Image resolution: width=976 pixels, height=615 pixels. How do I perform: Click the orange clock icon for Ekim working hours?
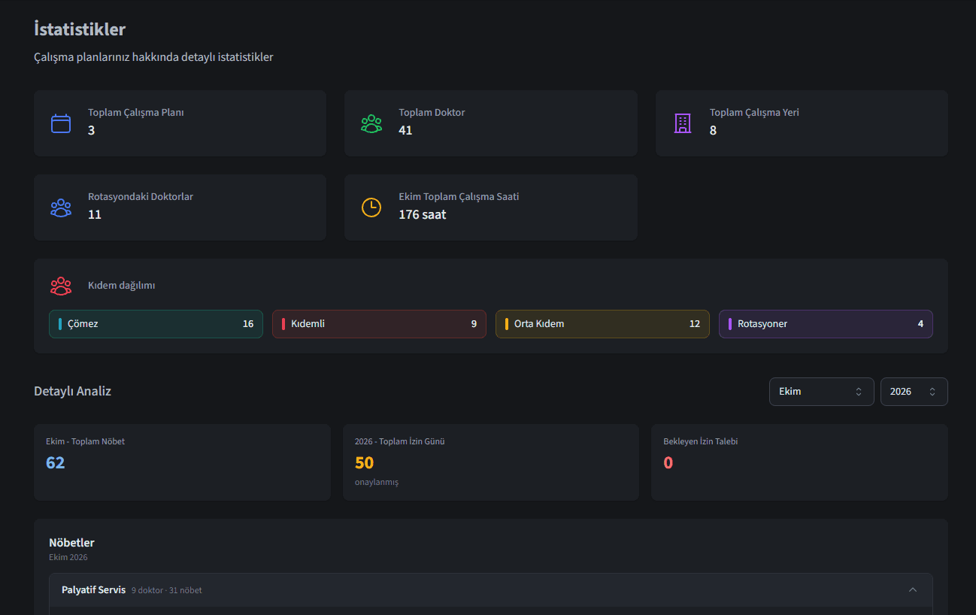[371, 208]
